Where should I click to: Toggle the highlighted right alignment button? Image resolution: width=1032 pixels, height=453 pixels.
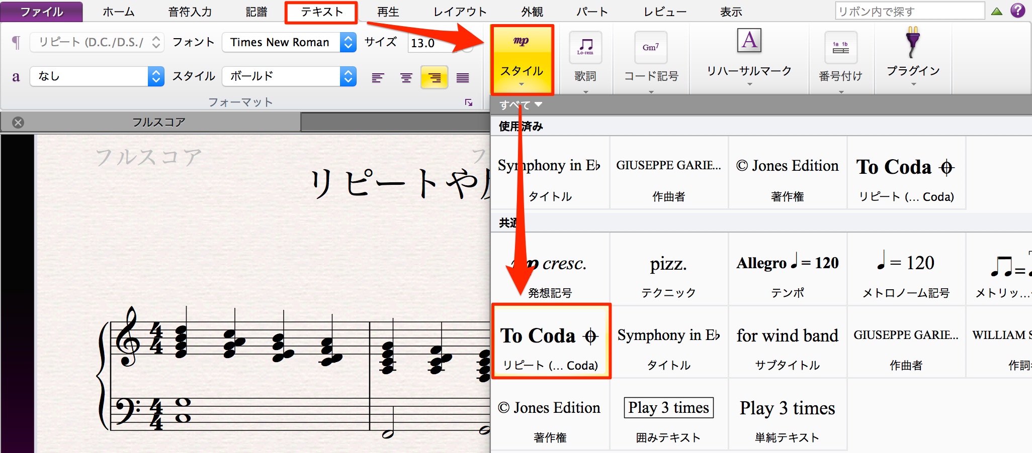pos(434,77)
